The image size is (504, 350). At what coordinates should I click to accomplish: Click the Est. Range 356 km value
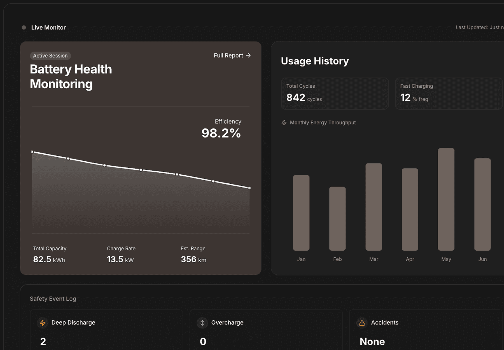(193, 259)
